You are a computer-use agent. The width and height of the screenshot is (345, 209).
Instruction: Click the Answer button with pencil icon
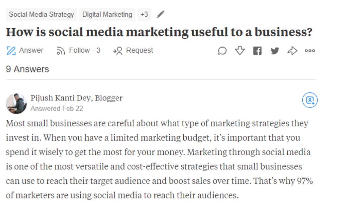tap(25, 51)
